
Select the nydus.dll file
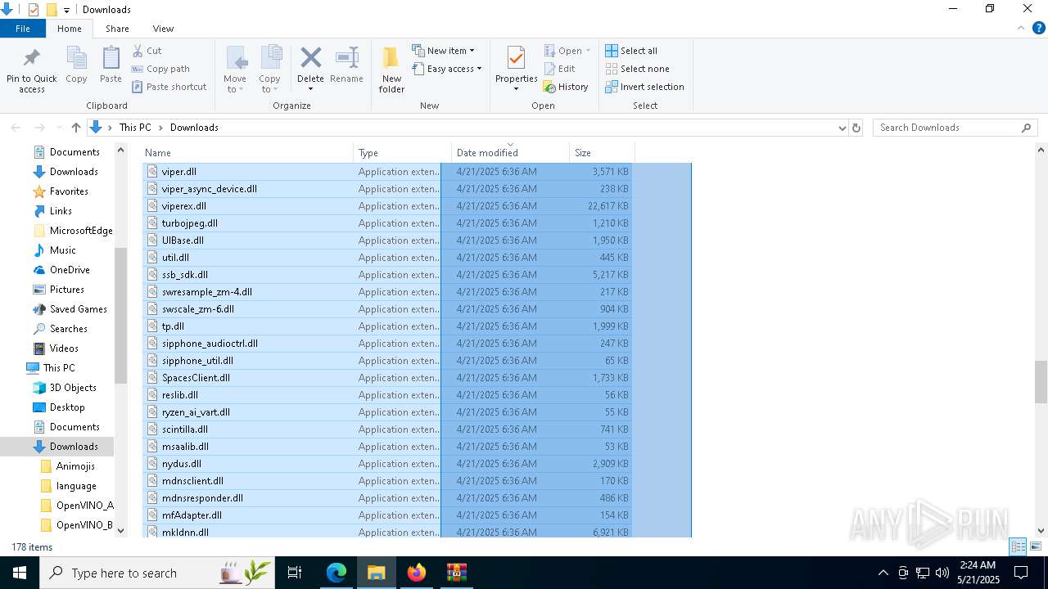pos(181,464)
